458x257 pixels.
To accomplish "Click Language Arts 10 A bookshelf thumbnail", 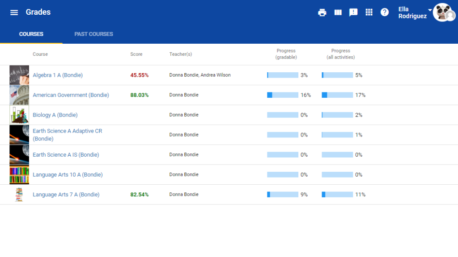I will pos(19,174).
